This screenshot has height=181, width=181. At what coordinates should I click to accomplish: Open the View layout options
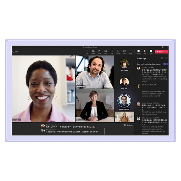point(112,51)
